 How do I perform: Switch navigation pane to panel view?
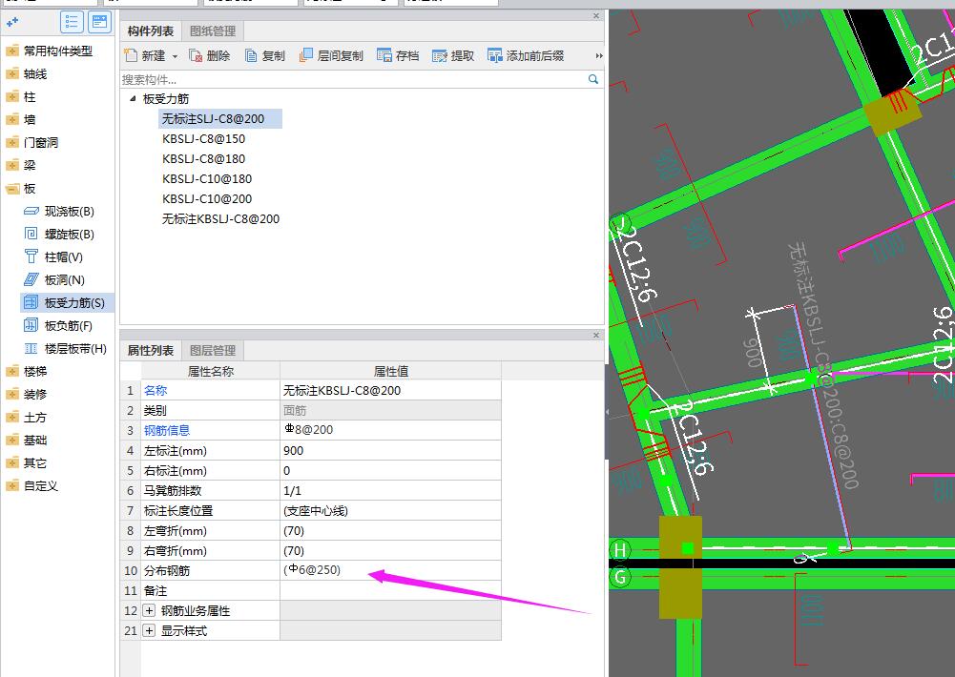(99, 21)
